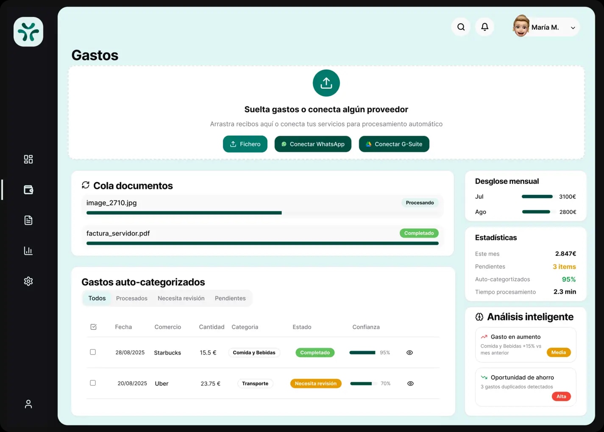Open the Procesados tab
This screenshot has height=432, width=604.
click(x=131, y=298)
